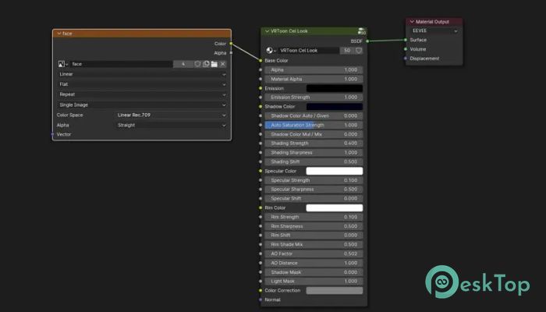The height and width of the screenshot is (312, 546).
Task: Click the Rim Strength slider
Action: (314, 217)
